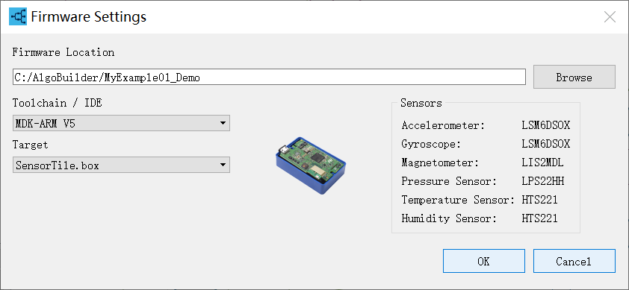Close the Firmware Settings dialog
The image size is (629, 290).
[x=610, y=17]
